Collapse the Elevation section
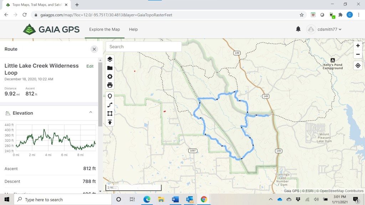 (91, 112)
